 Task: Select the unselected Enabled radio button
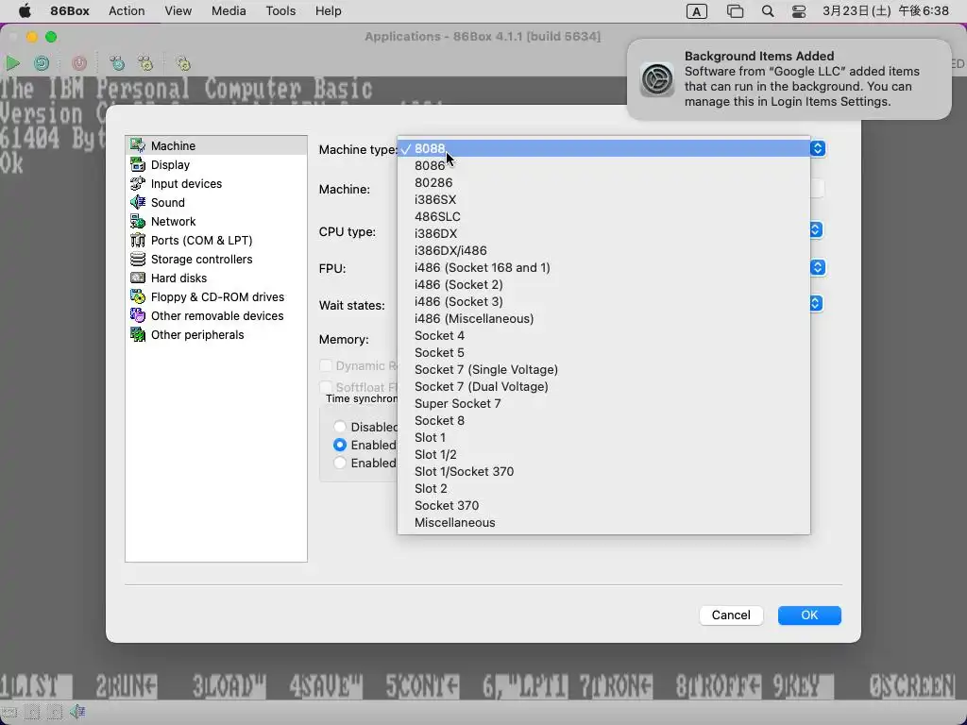(x=340, y=463)
